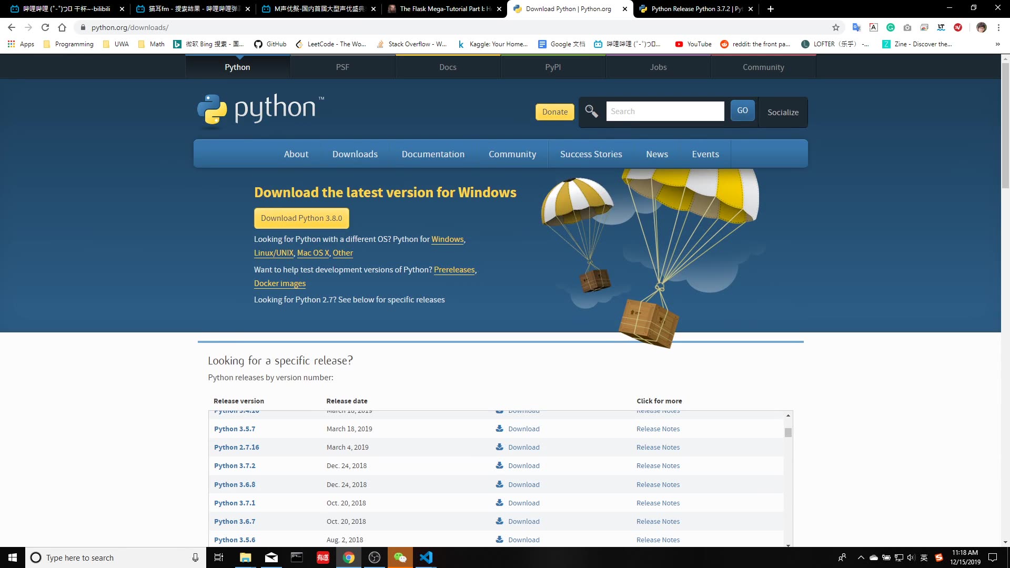Open the notification center icon
The height and width of the screenshot is (568, 1010).
993,557
